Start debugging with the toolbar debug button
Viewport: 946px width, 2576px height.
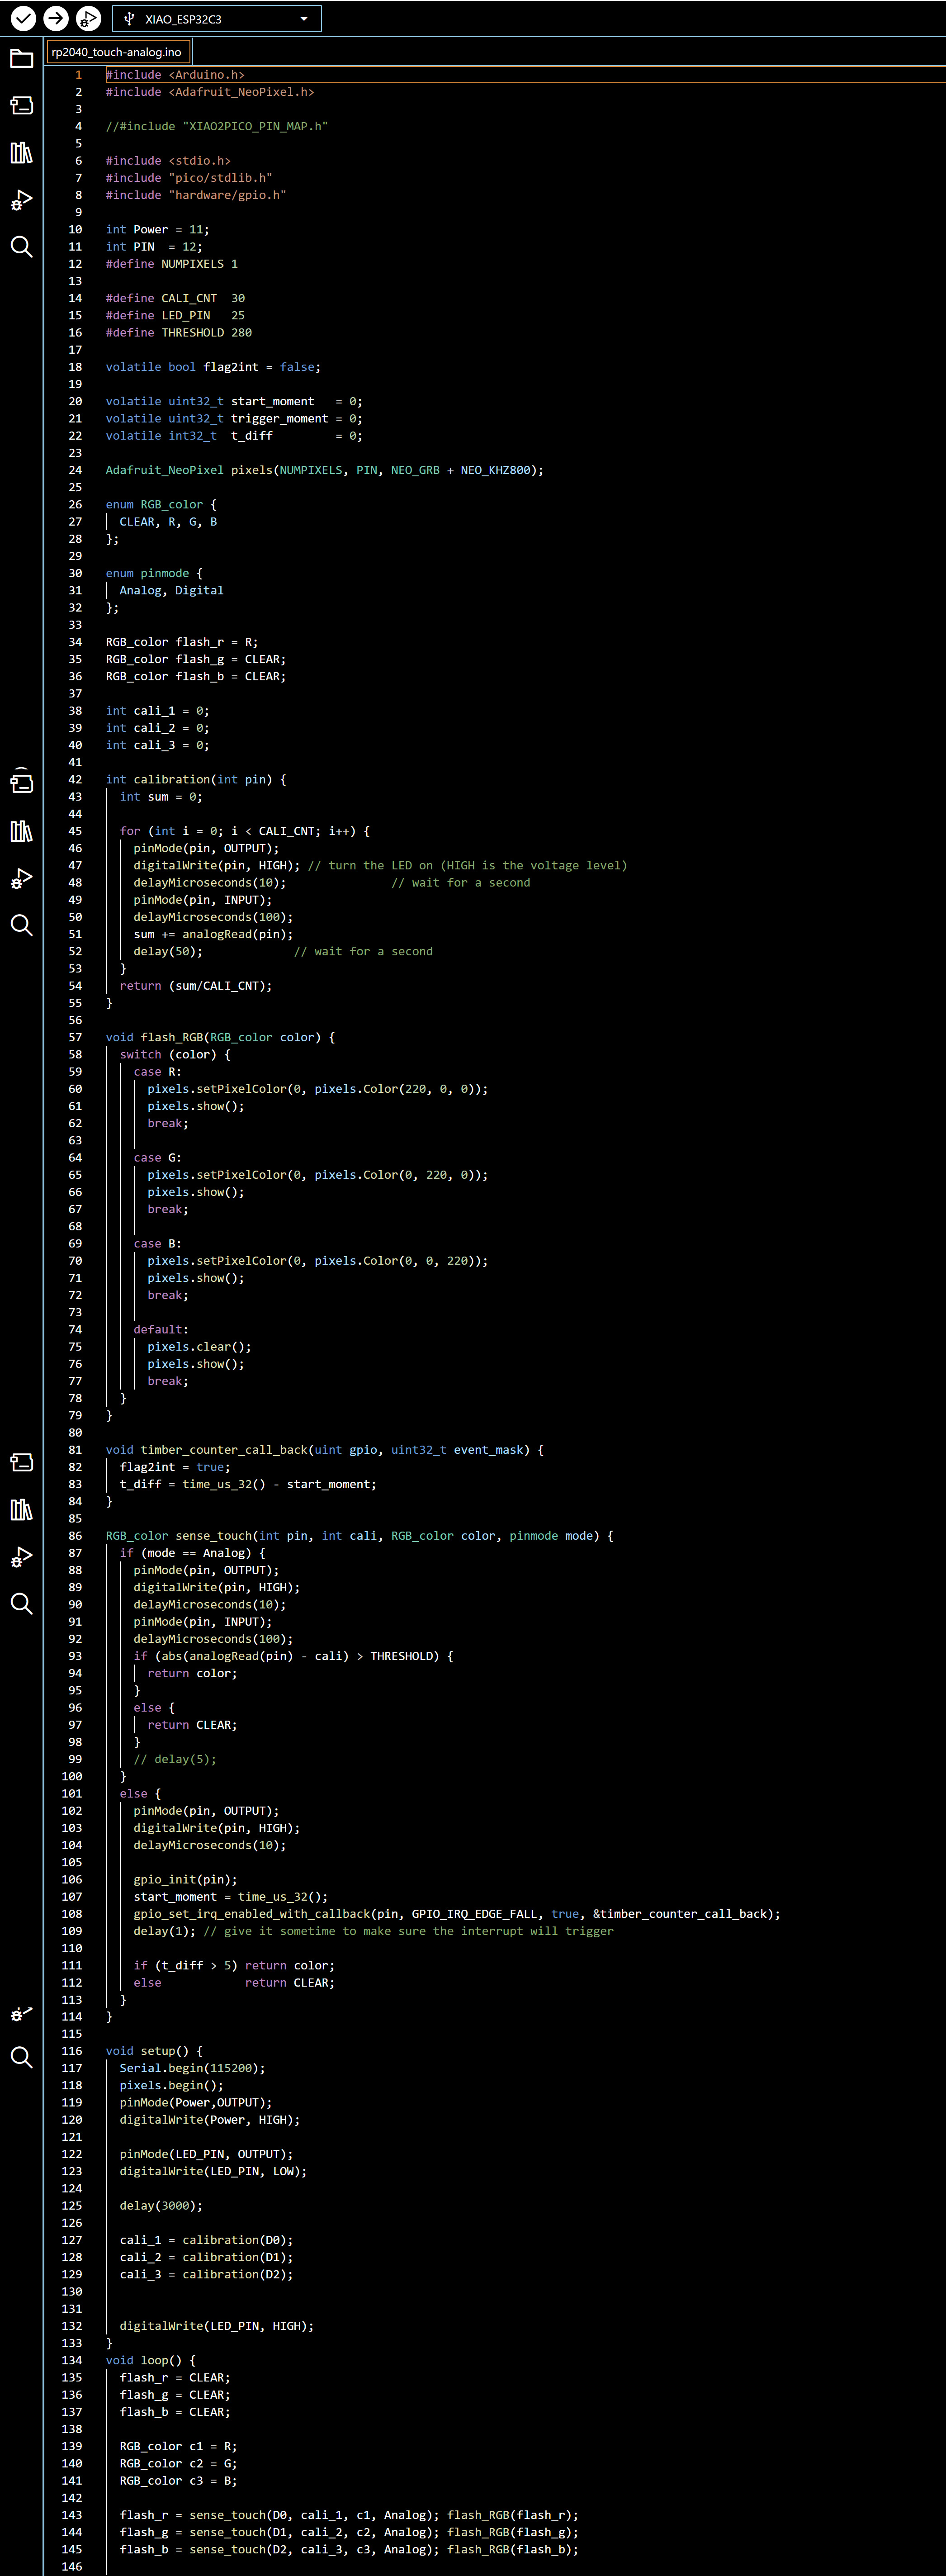coord(88,18)
